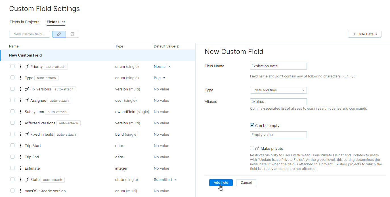Click the three-dot menu for macOS - Xcode version

[x=20, y=191]
